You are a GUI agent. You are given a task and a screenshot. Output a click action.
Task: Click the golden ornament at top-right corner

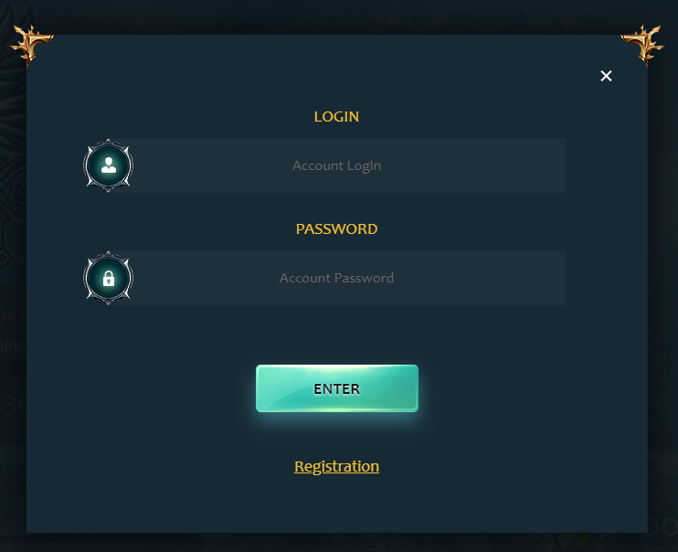[643, 45]
